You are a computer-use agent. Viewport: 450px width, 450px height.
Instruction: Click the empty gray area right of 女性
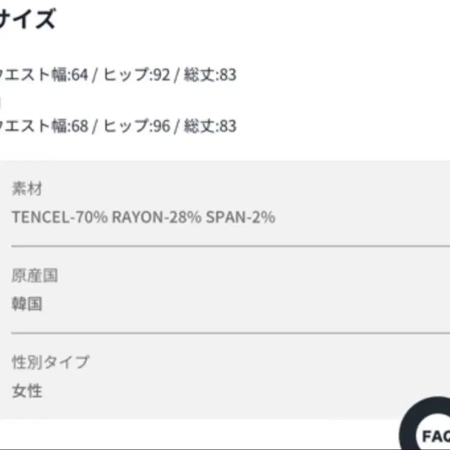[225, 390]
